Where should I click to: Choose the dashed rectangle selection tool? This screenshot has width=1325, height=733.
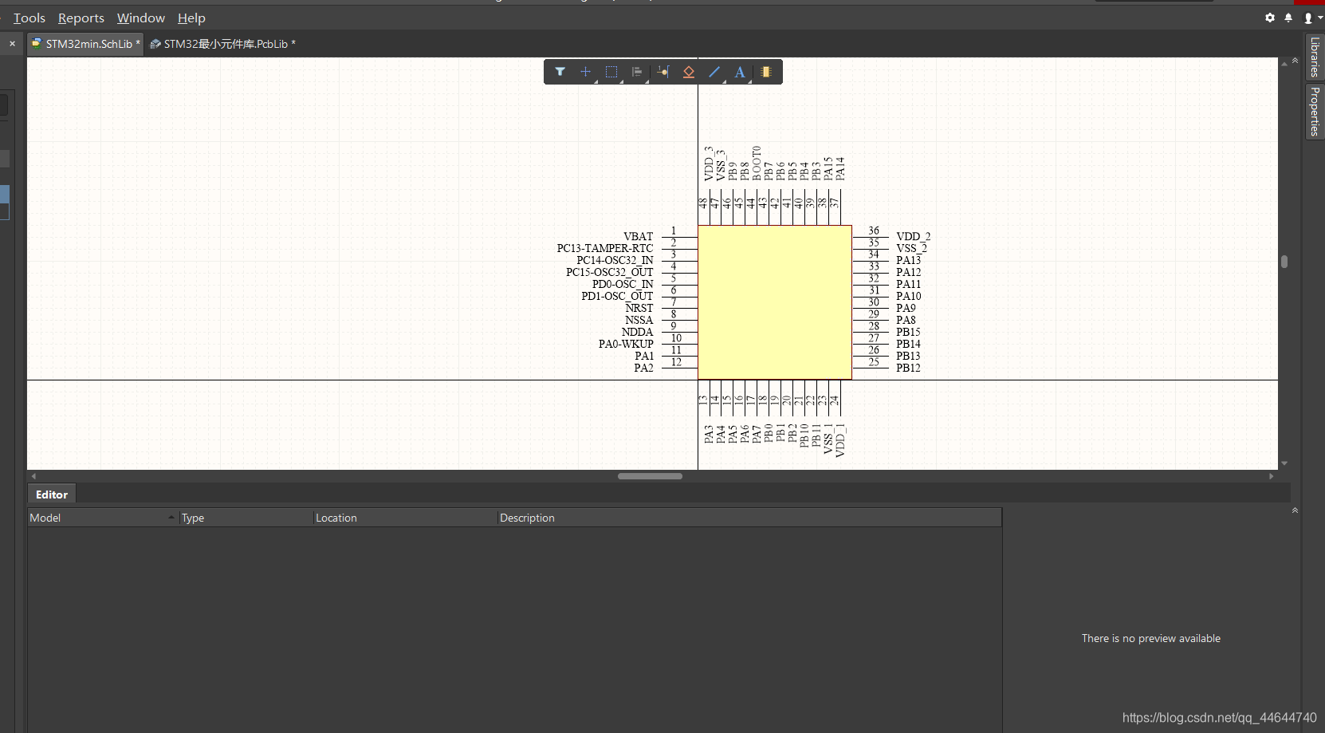[x=611, y=72]
